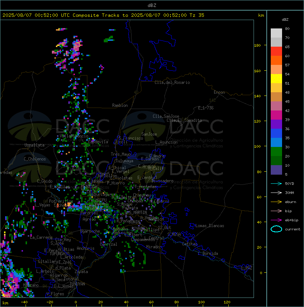Click the L_Asuncion place label
304x307 pixels.
click(x=166, y=142)
